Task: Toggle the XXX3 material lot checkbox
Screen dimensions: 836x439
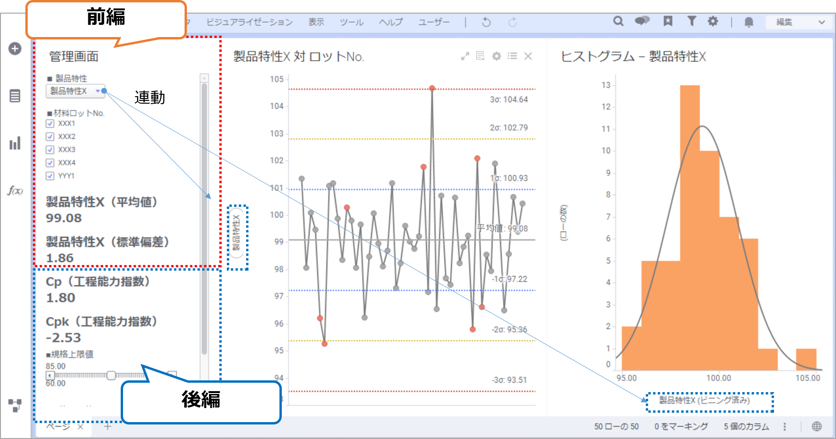Action: click(50, 150)
